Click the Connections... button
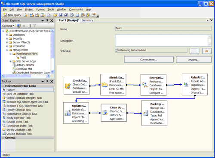The height and width of the screenshot is (158, 215). pos(149,60)
